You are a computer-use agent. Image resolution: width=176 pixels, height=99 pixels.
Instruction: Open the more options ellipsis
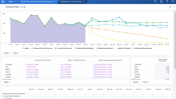(174, 7)
